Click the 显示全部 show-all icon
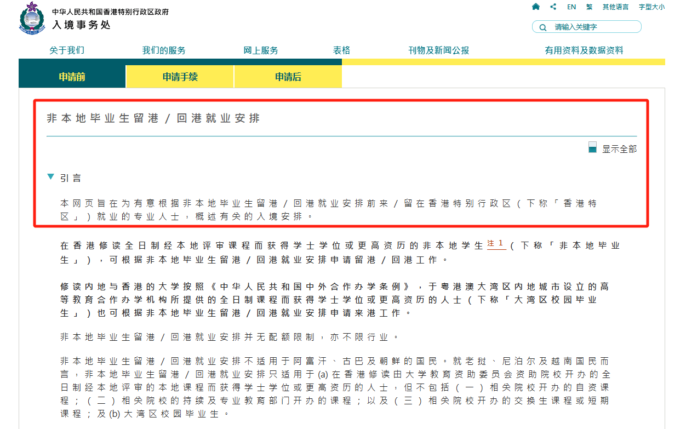Viewport: 686px width, 429px height. click(x=592, y=147)
